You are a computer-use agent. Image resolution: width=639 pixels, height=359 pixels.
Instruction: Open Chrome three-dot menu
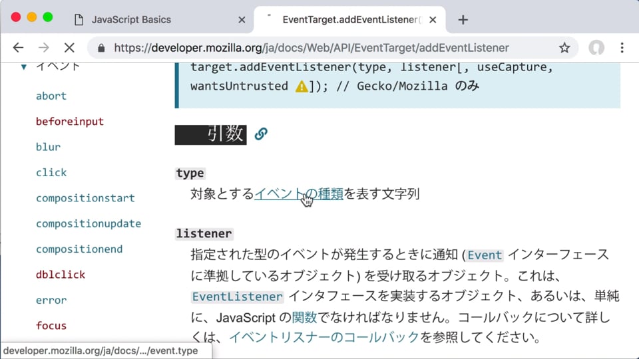(622, 48)
